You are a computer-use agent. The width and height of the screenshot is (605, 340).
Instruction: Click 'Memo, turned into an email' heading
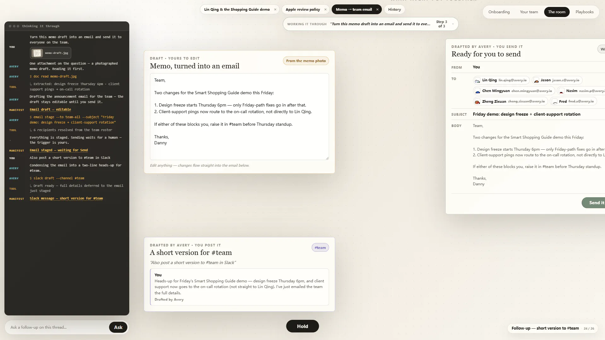[195, 66]
